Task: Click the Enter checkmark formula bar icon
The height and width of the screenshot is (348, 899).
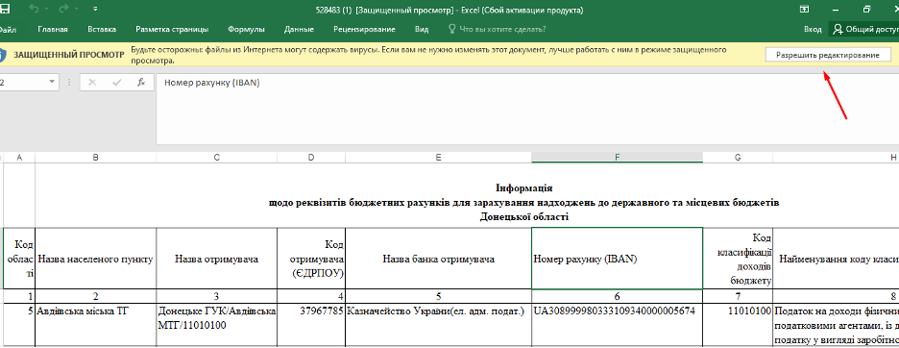Action: (x=117, y=83)
